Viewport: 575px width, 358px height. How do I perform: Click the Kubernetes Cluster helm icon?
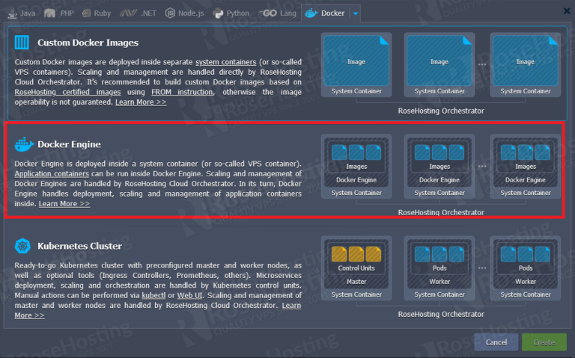pyautogui.click(x=22, y=246)
